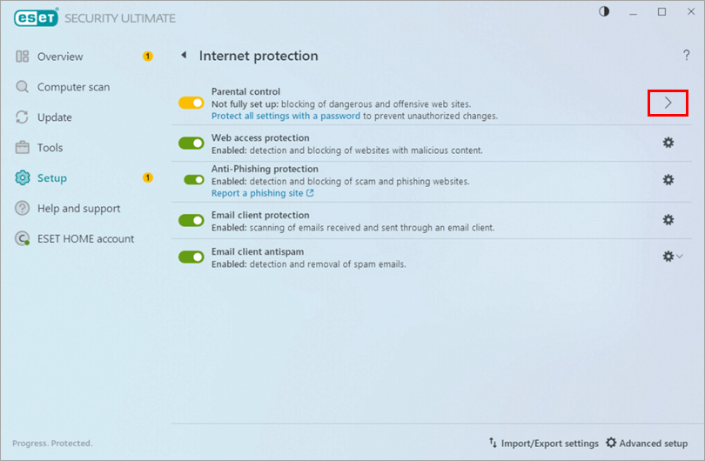Click the question mark help icon
The image size is (705, 461).
(x=686, y=56)
